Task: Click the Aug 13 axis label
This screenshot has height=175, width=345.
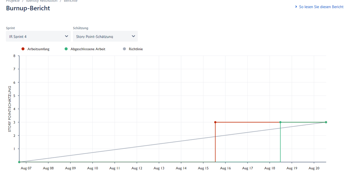Action: point(159,168)
